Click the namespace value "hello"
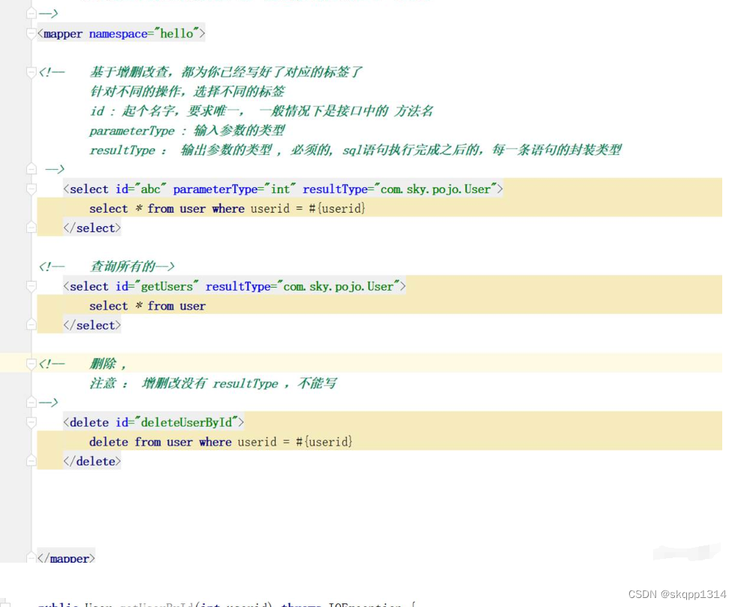Image resolution: width=738 pixels, height=607 pixels. point(179,33)
